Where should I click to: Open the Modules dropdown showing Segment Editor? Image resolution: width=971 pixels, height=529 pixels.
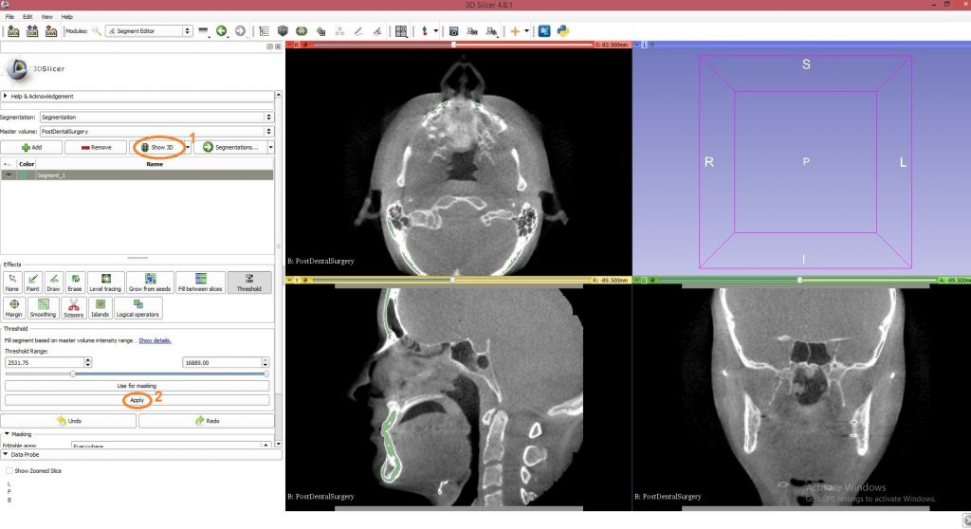(149, 31)
